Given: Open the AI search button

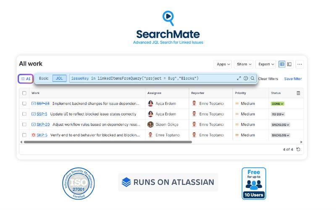Looking at the screenshot, I should [x=26, y=79].
